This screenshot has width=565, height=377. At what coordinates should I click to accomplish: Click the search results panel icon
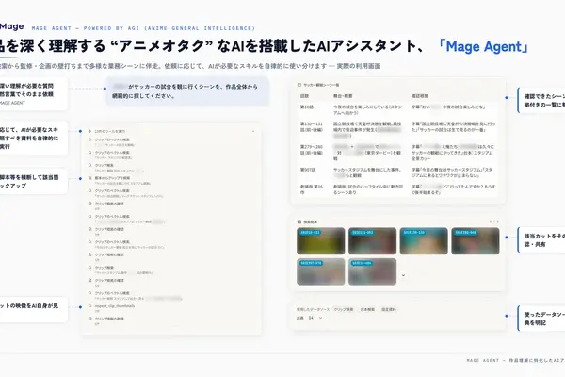coord(299,221)
